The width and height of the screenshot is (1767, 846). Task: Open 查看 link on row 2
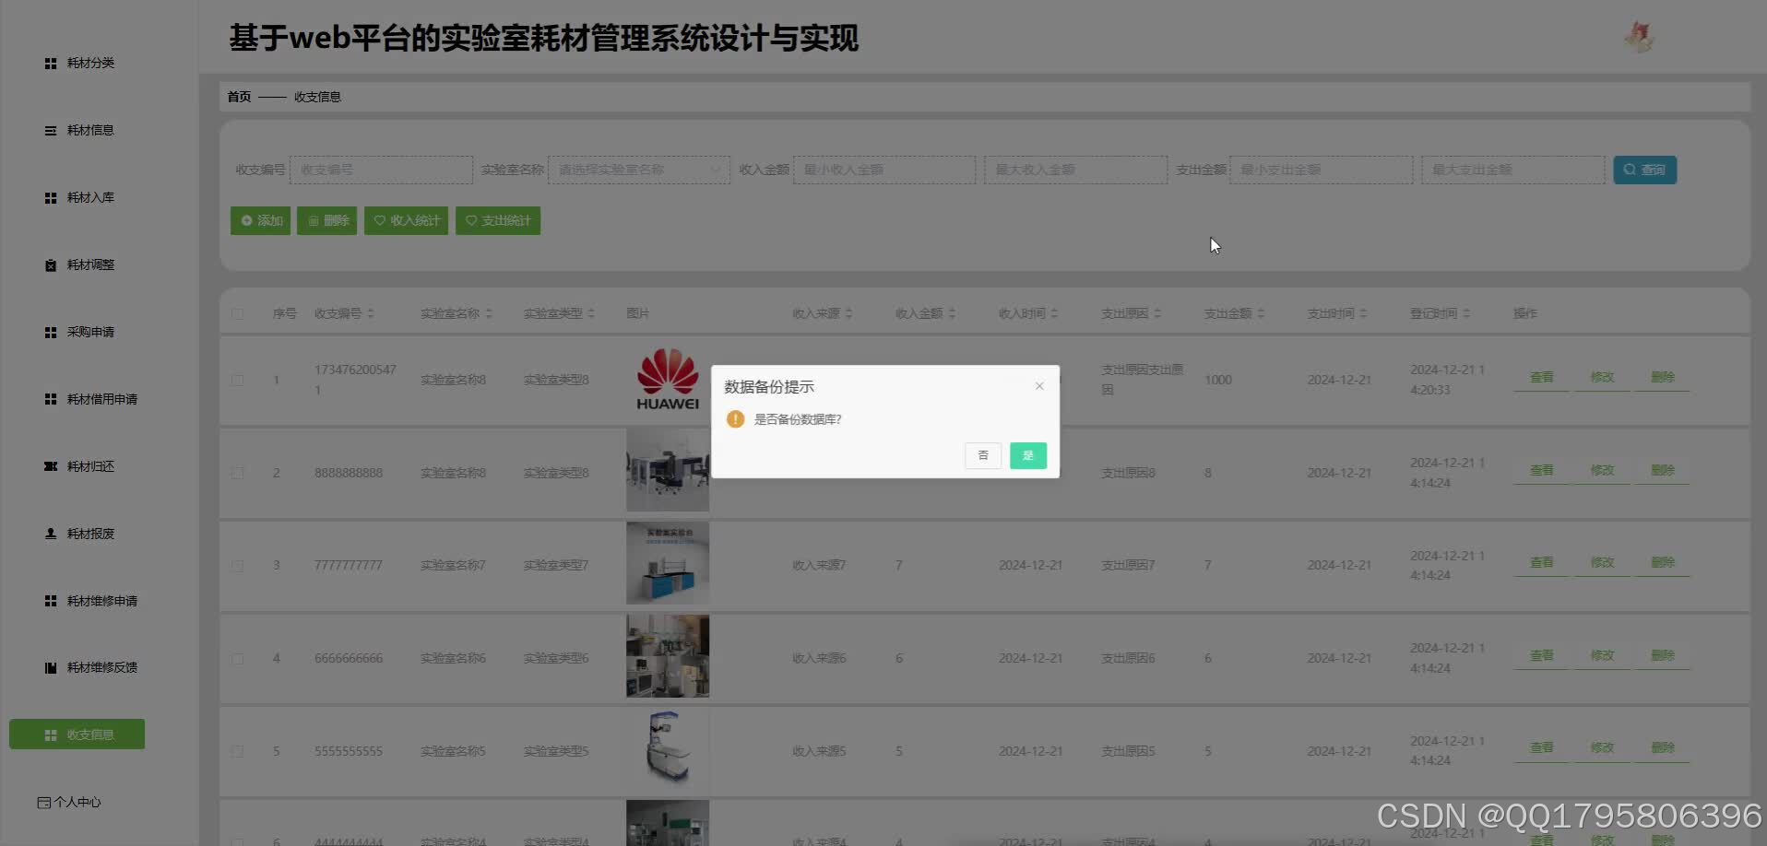tap(1540, 469)
